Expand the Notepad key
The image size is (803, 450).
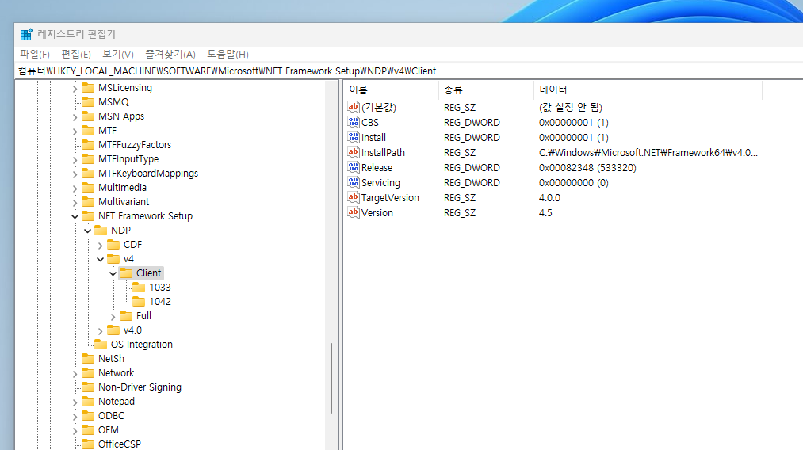[75, 402]
